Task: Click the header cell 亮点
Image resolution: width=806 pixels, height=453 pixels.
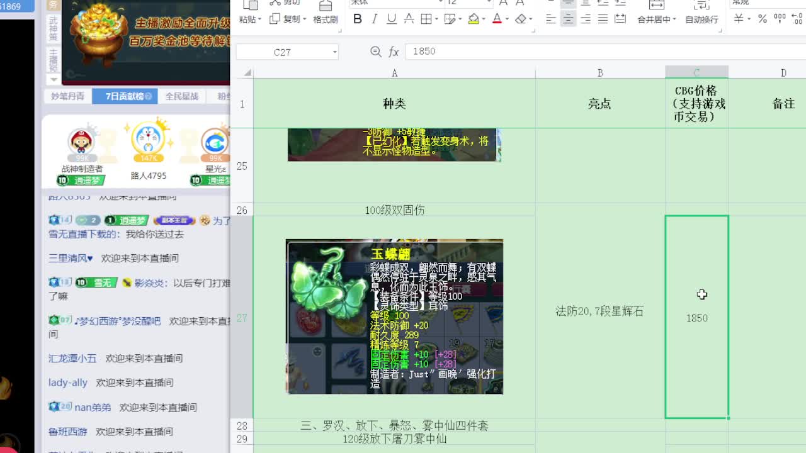Action: pos(600,104)
